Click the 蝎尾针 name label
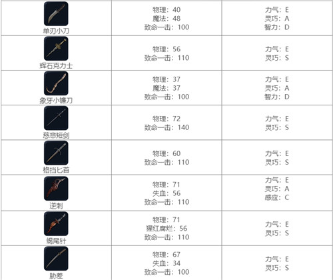The height and width of the screenshot is (280, 333). pos(56,241)
